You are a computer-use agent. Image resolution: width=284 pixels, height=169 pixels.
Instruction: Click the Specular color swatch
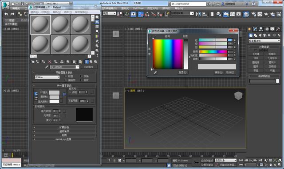(x=54, y=101)
